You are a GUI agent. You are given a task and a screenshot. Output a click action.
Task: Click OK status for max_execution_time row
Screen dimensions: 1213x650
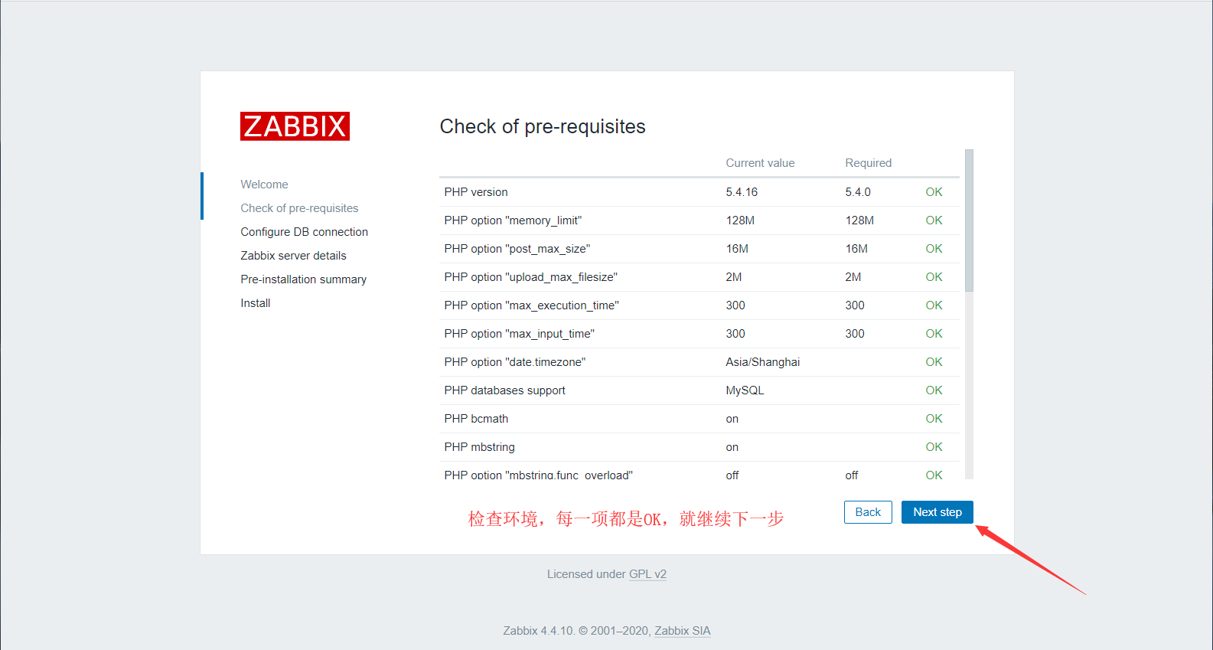point(934,305)
